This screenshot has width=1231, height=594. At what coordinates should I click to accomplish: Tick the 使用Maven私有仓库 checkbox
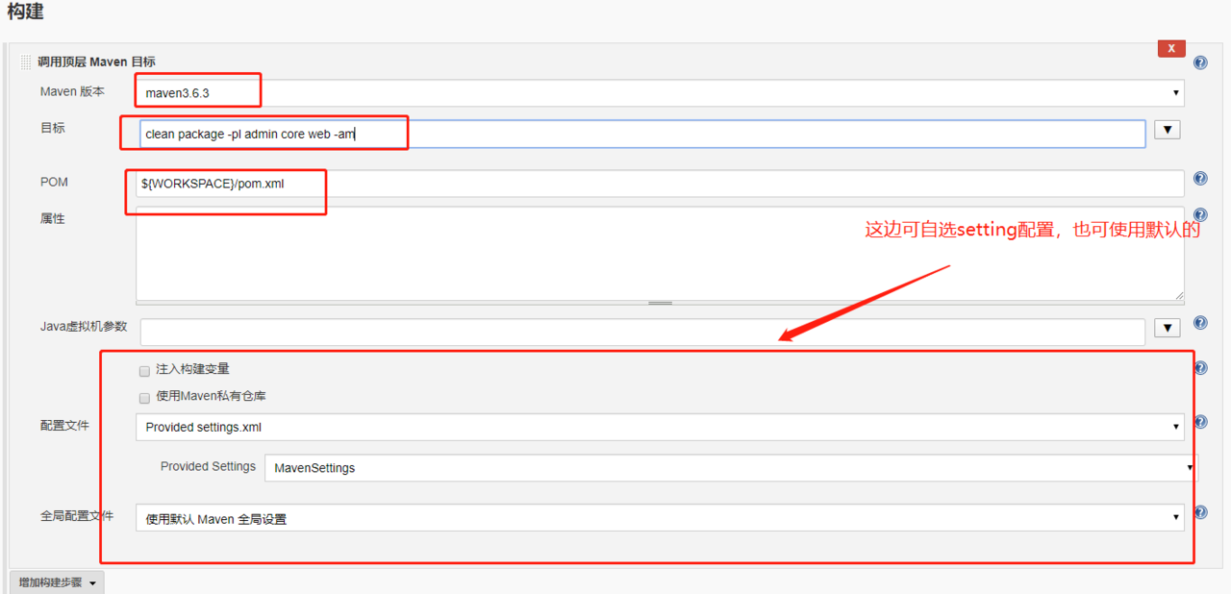144,398
